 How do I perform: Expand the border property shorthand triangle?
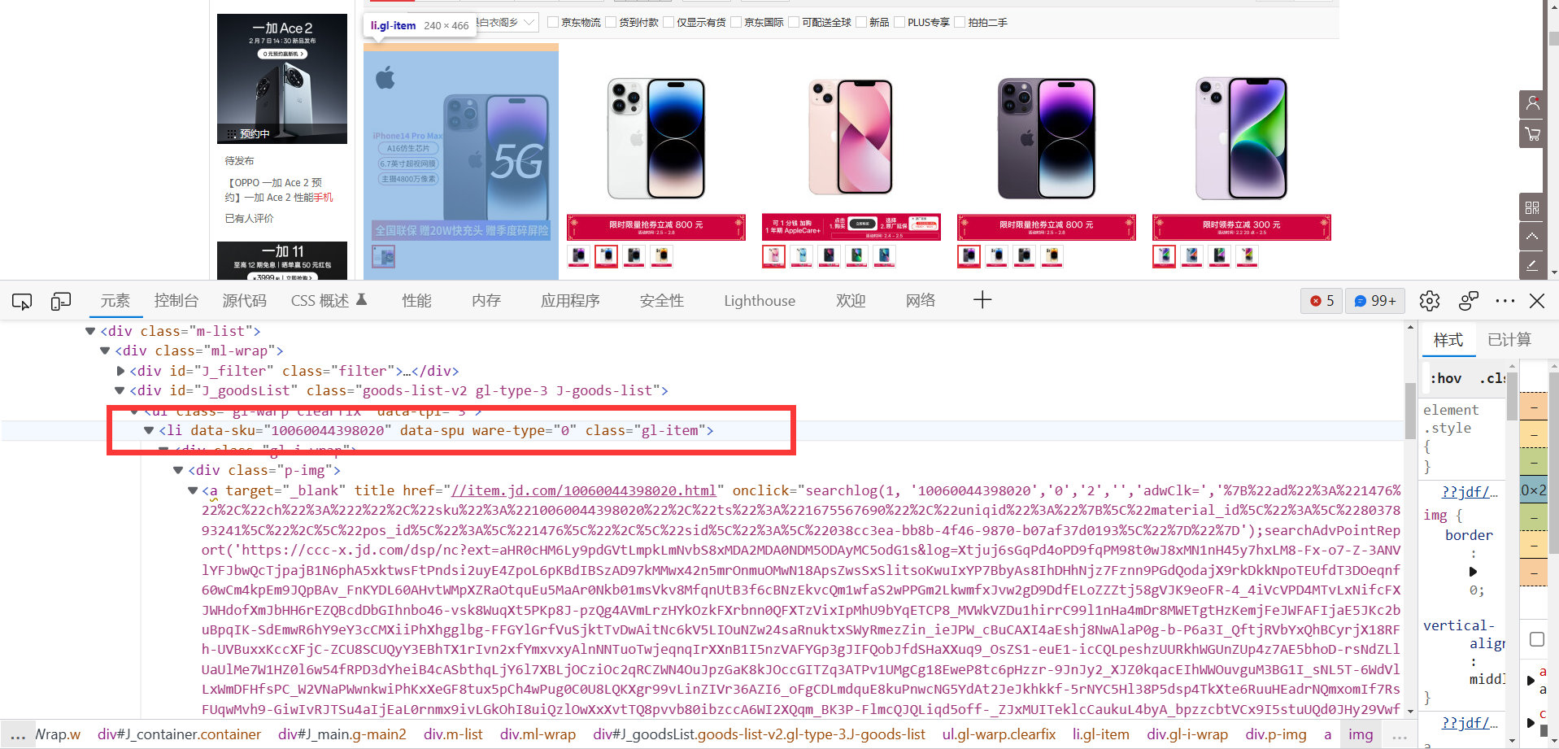tap(1473, 572)
